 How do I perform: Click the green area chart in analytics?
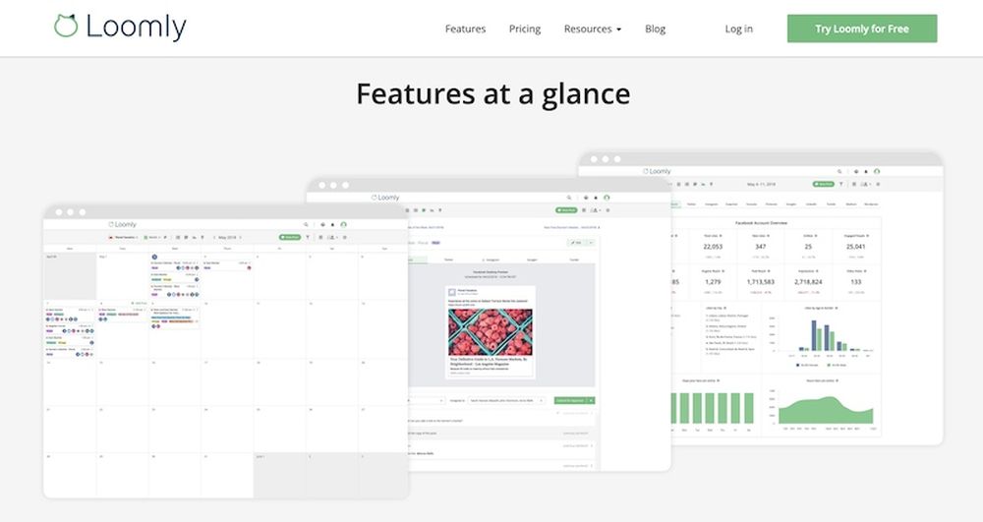(825, 410)
